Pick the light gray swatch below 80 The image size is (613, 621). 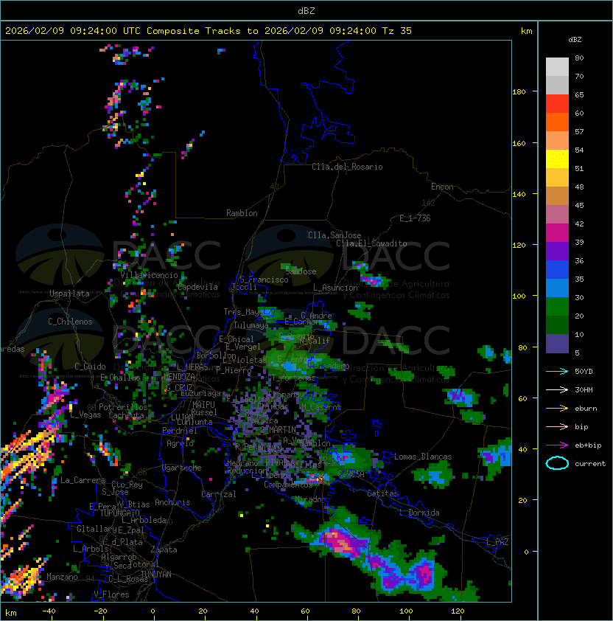click(x=557, y=67)
